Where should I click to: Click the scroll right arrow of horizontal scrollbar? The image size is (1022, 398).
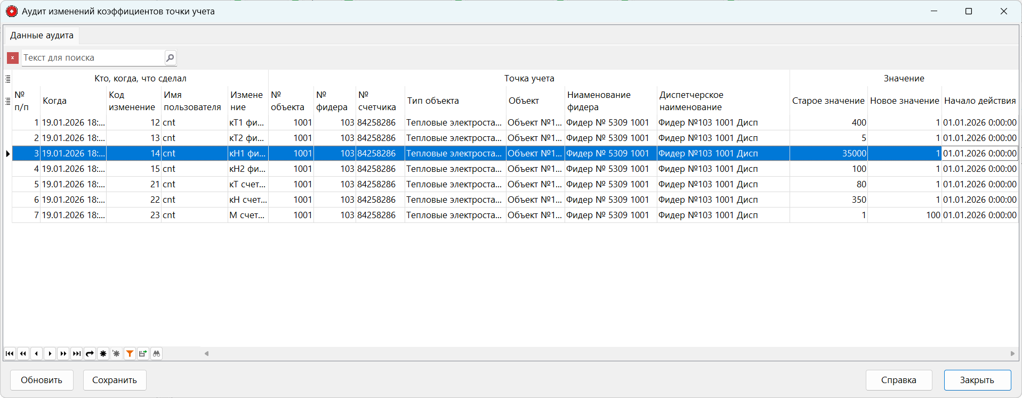coord(1012,354)
